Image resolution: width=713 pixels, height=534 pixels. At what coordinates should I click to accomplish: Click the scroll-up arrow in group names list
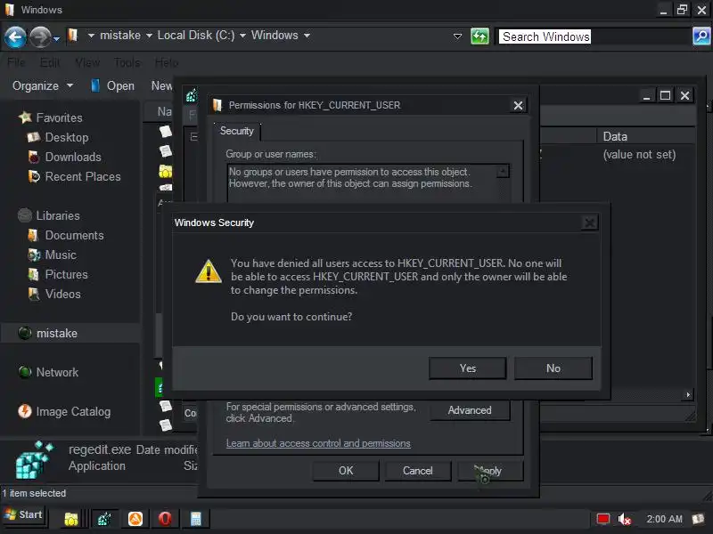point(503,171)
